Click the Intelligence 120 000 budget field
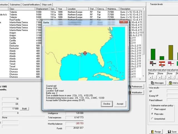Image resolution: width=178 pixels, height=134 pixels. pyautogui.click(x=75, y=113)
